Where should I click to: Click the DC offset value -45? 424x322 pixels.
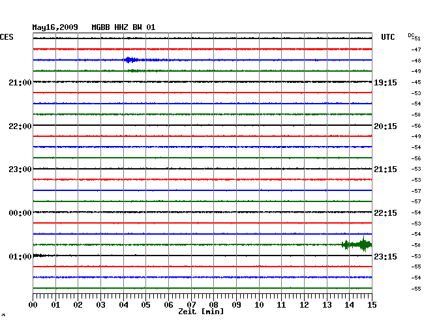[x=416, y=82]
